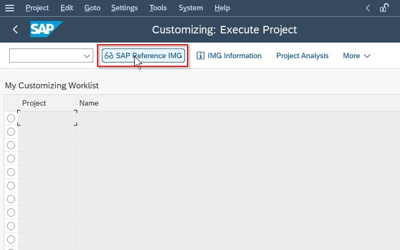Click the Project column header

point(47,103)
